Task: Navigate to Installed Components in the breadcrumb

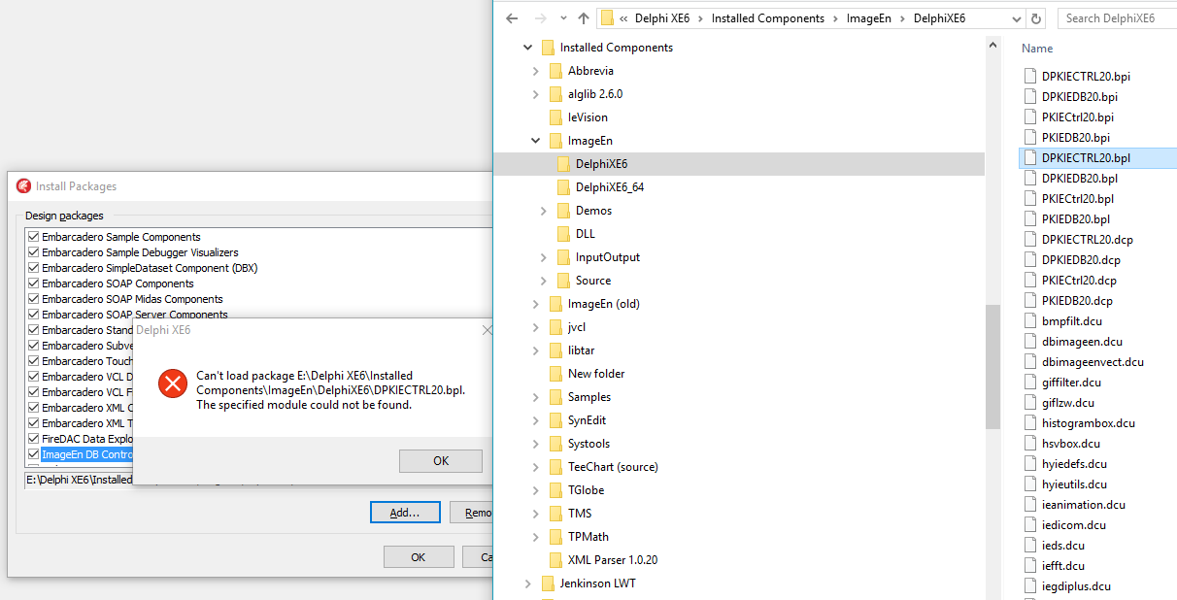Action: tap(767, 18)
